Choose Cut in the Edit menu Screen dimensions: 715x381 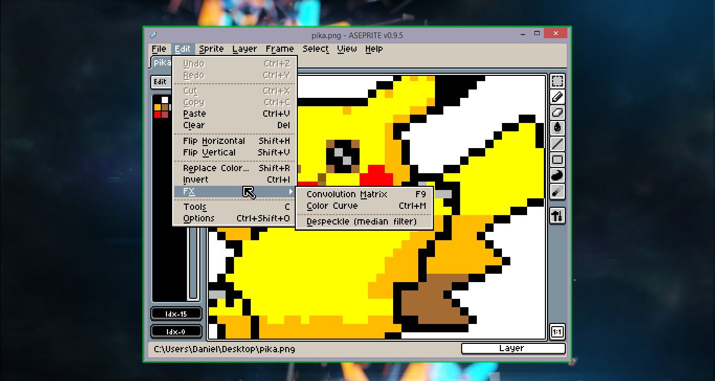tap(235, 91)
